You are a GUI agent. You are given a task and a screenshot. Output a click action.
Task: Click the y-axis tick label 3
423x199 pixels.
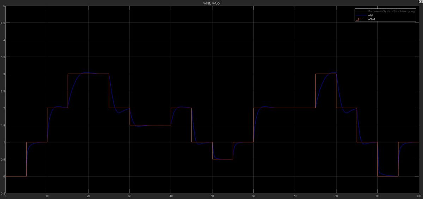[x=4, y=74]
